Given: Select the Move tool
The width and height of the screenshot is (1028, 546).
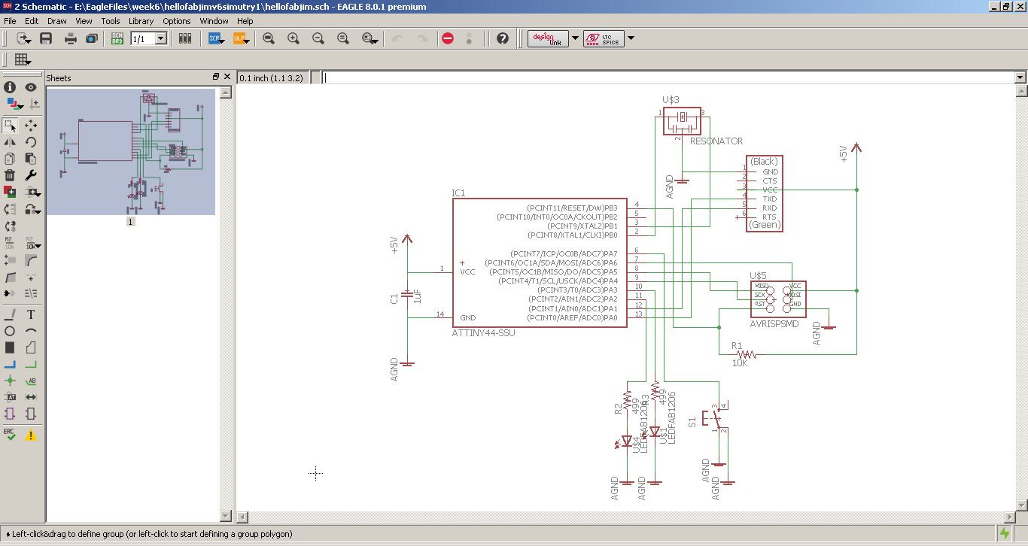Looking at the screenshot, I should [x=31, y=126].
